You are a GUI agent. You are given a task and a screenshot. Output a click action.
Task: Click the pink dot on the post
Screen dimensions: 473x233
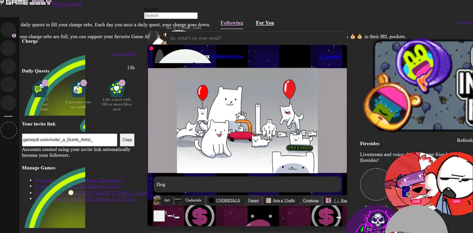click(151, 48)
